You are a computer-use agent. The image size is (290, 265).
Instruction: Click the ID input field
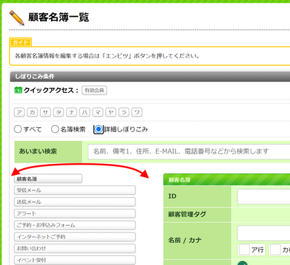point(264,197)
